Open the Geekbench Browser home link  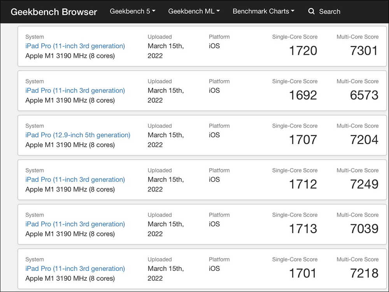[x=54, y=12]
